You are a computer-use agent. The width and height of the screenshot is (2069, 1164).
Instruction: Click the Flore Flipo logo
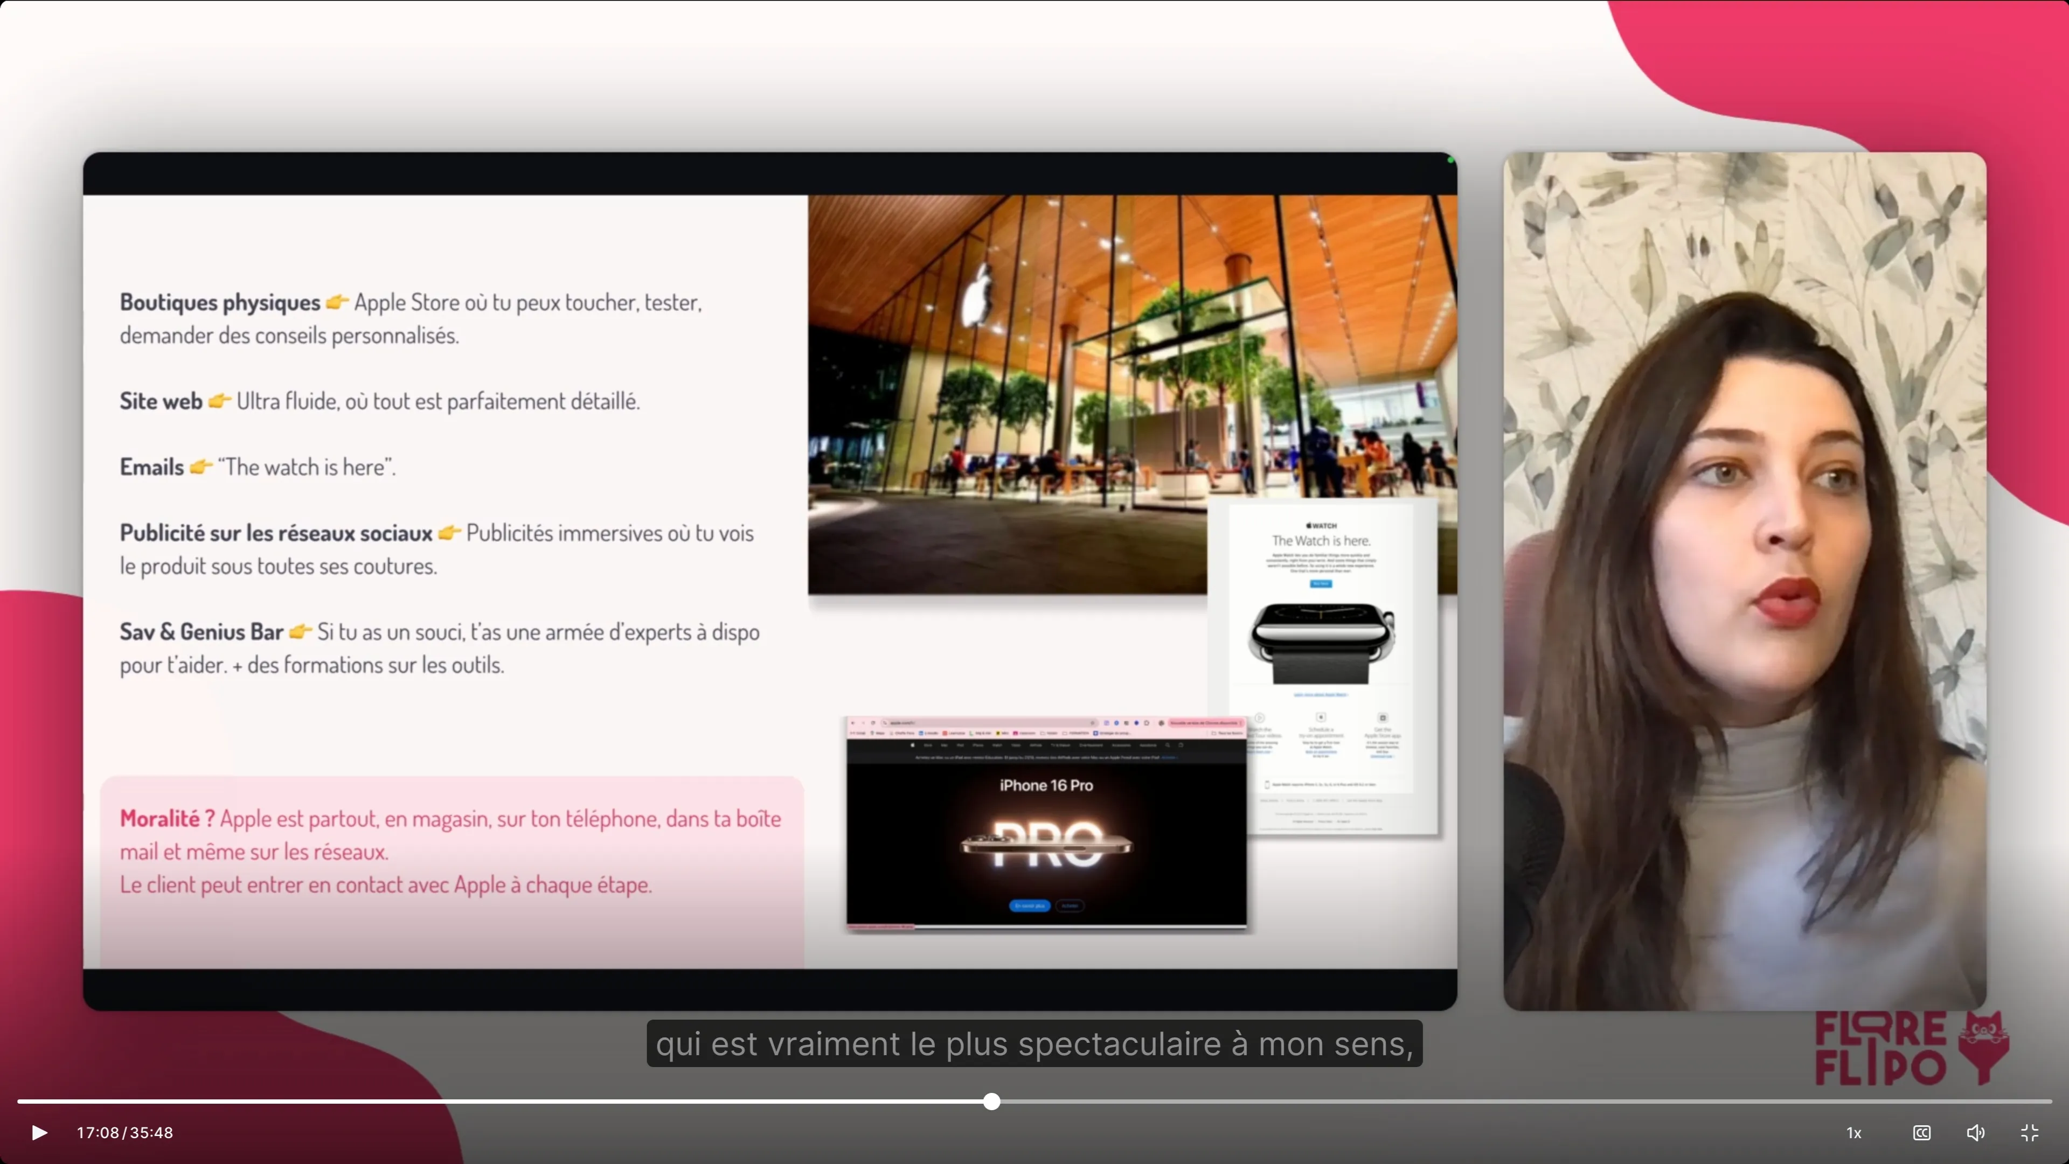(1912, 1048)
